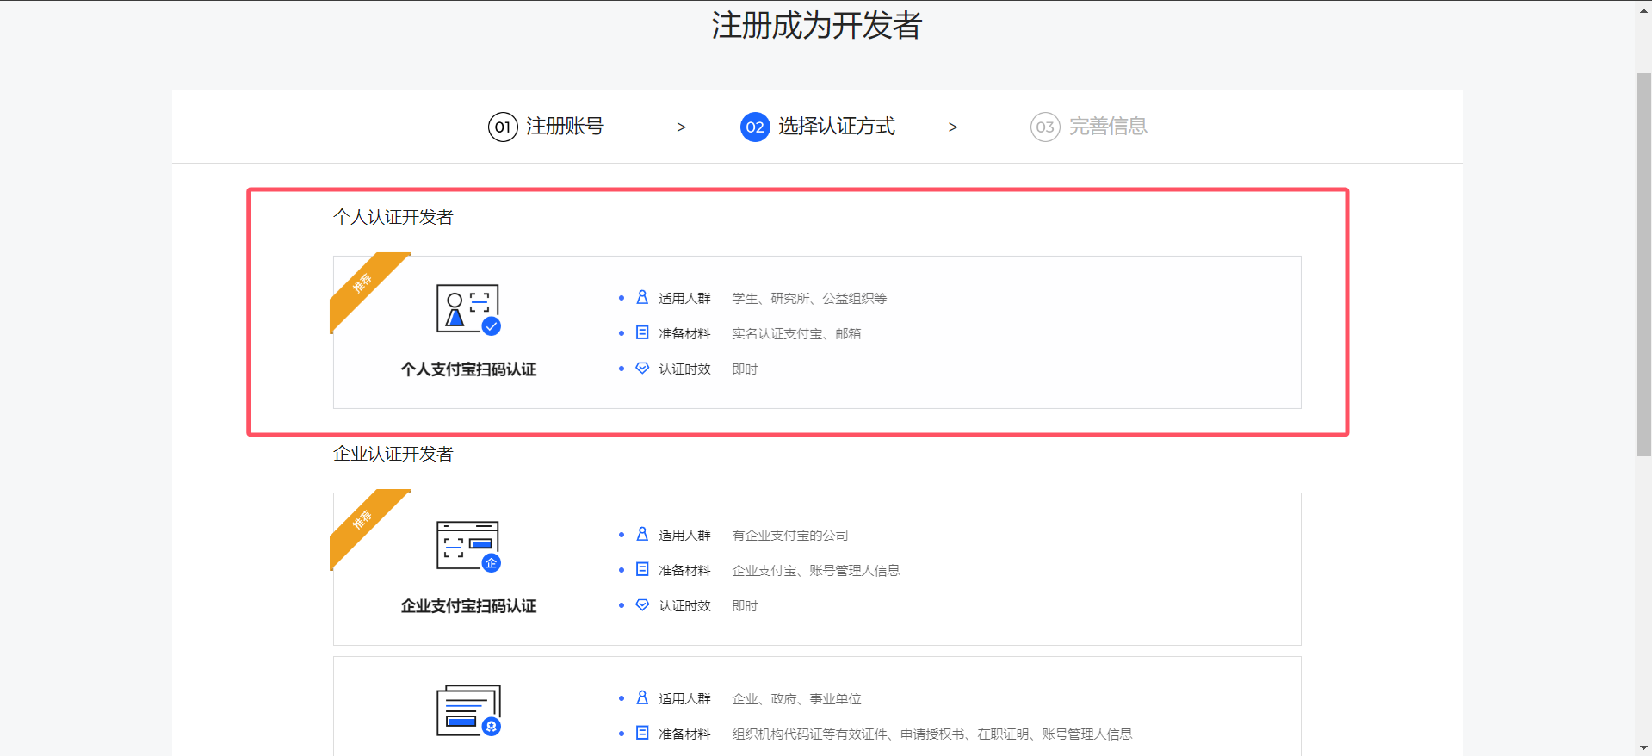The image size is (1652, 756).
Task: Click the 准备材料 document icon in enterprise Alipay card
Action: click(x=642, y=569)
